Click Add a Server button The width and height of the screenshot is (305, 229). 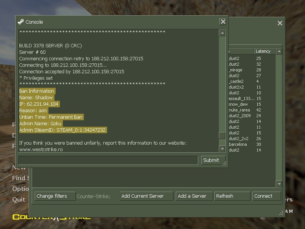pos(194,196)
